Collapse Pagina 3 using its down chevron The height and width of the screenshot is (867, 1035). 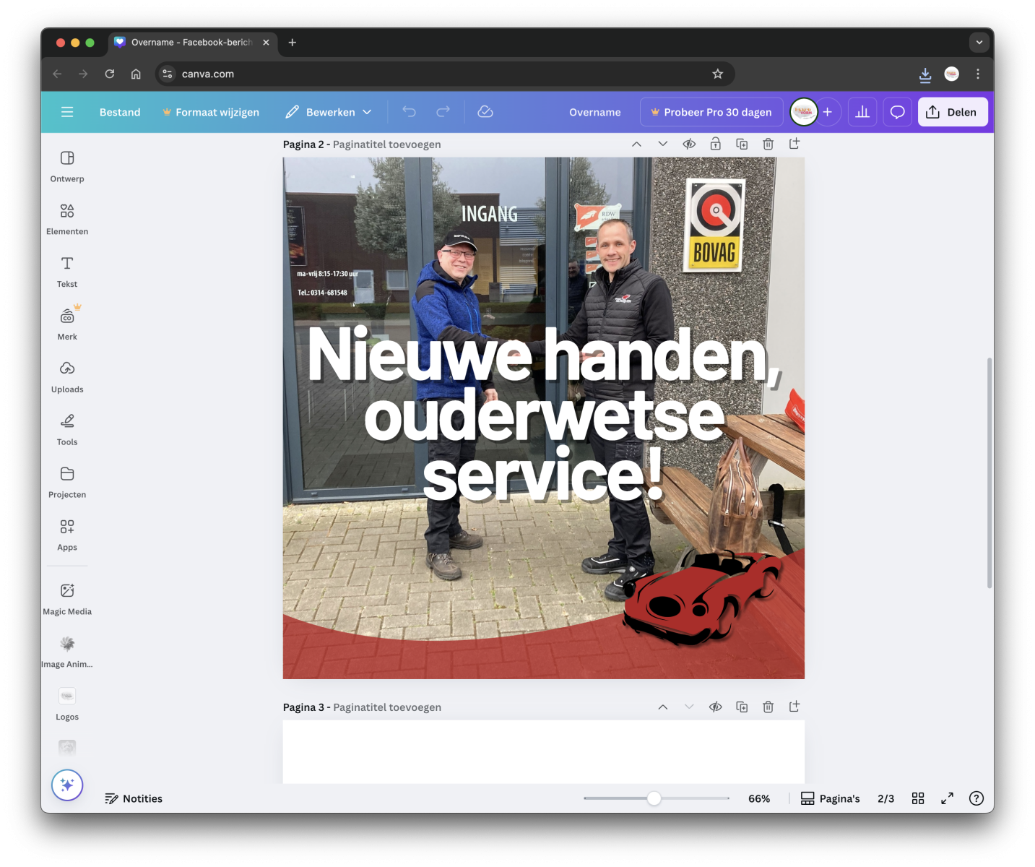pos(688,707)
